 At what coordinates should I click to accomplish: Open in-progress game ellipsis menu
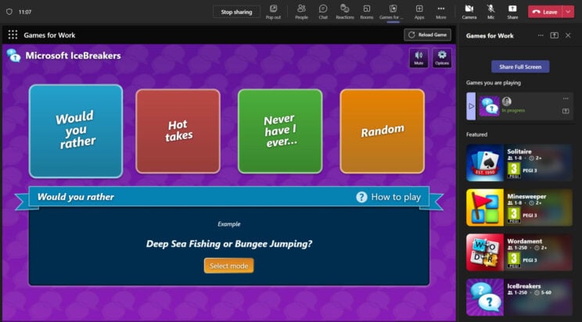click(x=566, y=98)
